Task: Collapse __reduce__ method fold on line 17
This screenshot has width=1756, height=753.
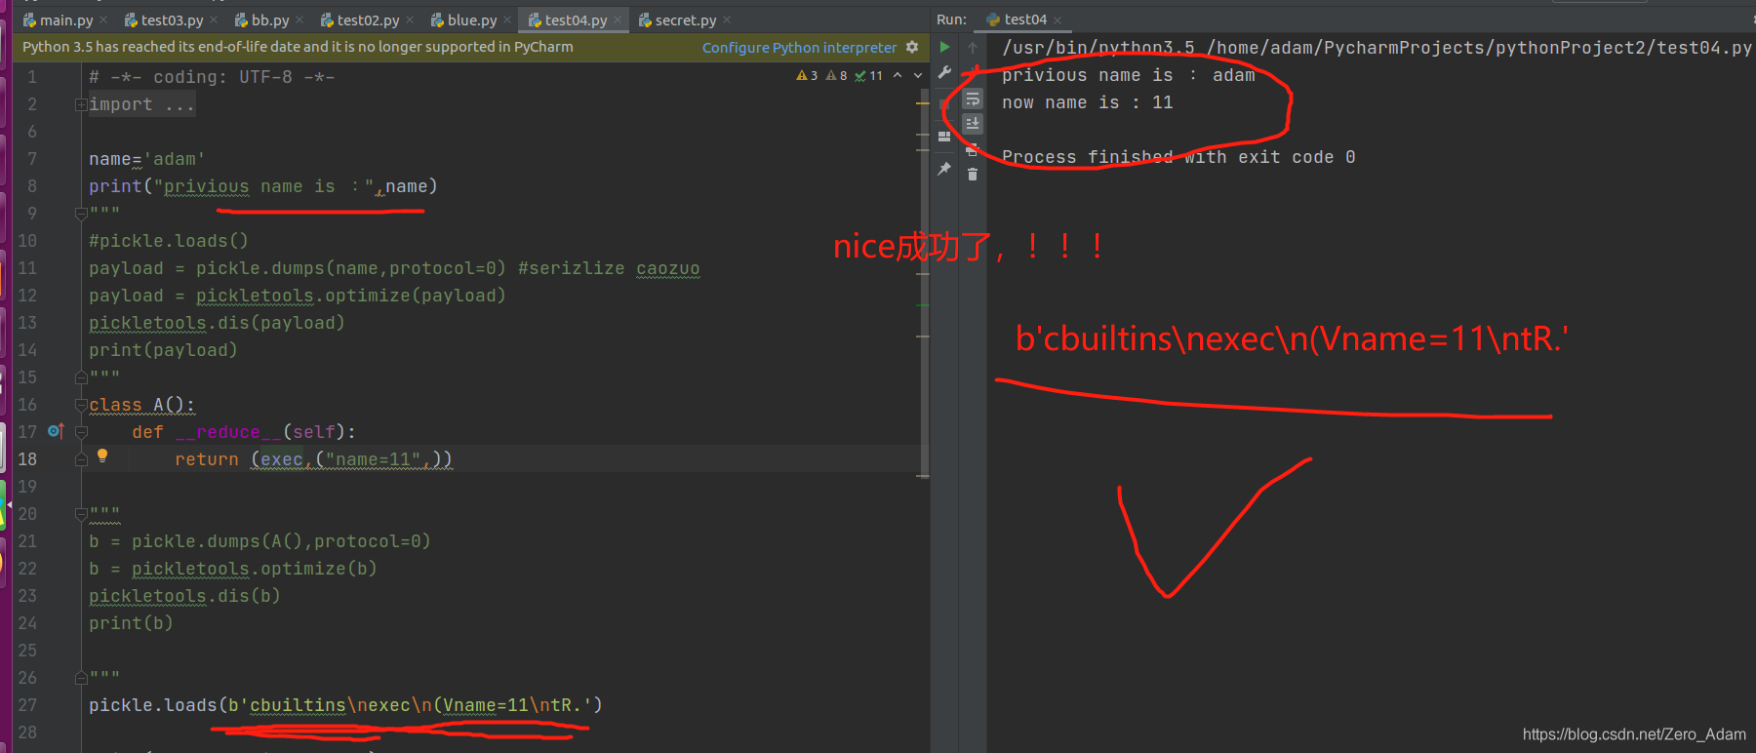Action: coord(81,431)
